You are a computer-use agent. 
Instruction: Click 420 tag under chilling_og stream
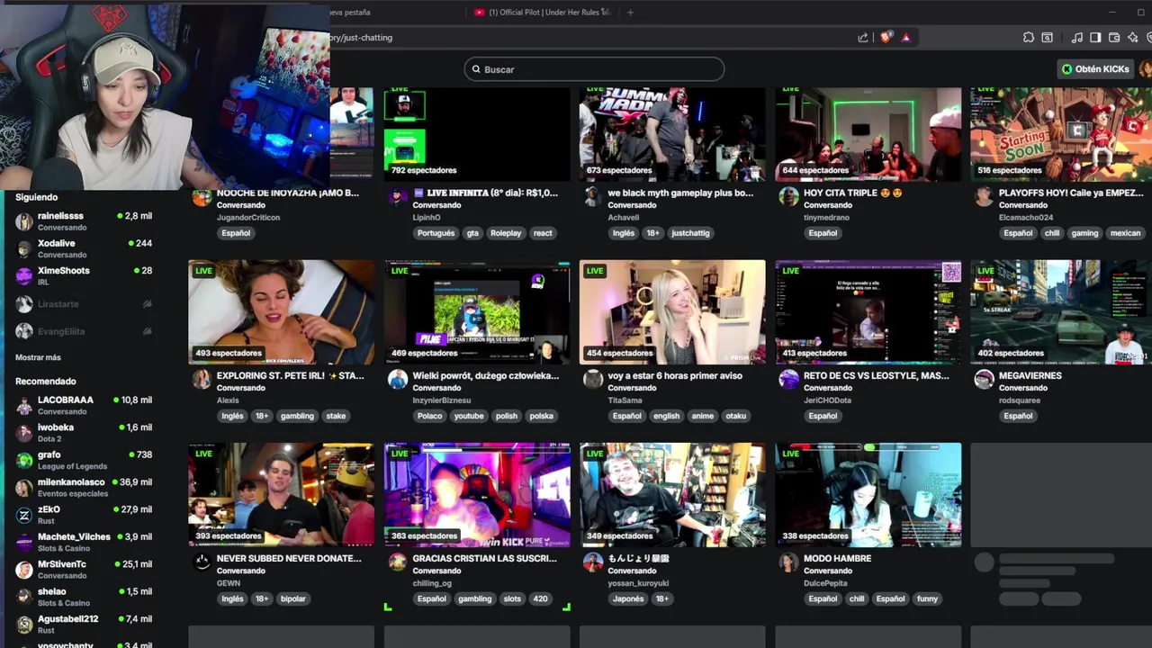pos(540,598)
